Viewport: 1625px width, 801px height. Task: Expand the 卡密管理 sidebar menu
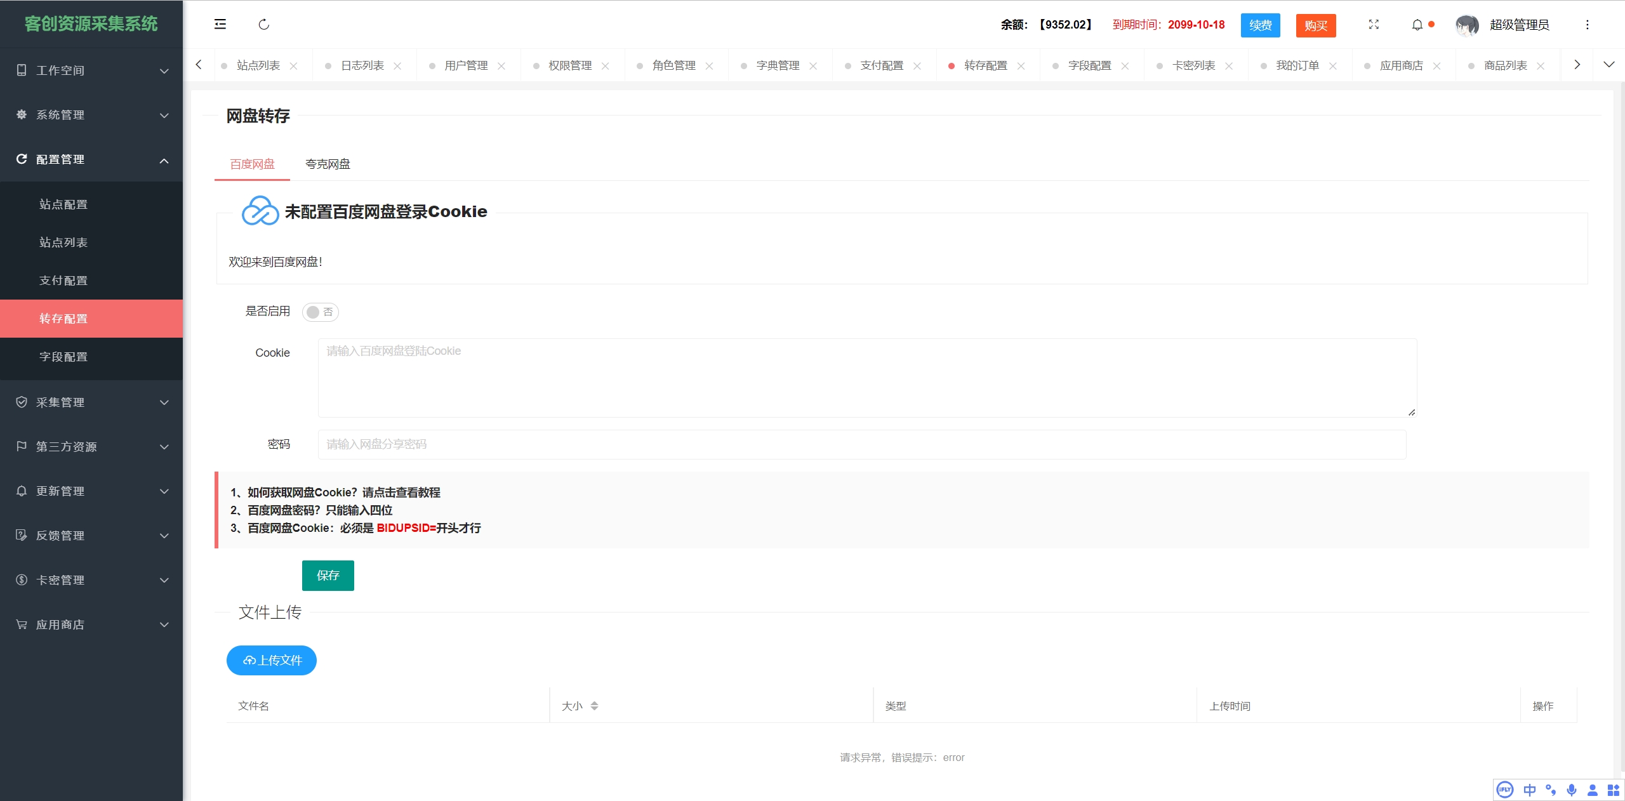click(x=91, y=580)
